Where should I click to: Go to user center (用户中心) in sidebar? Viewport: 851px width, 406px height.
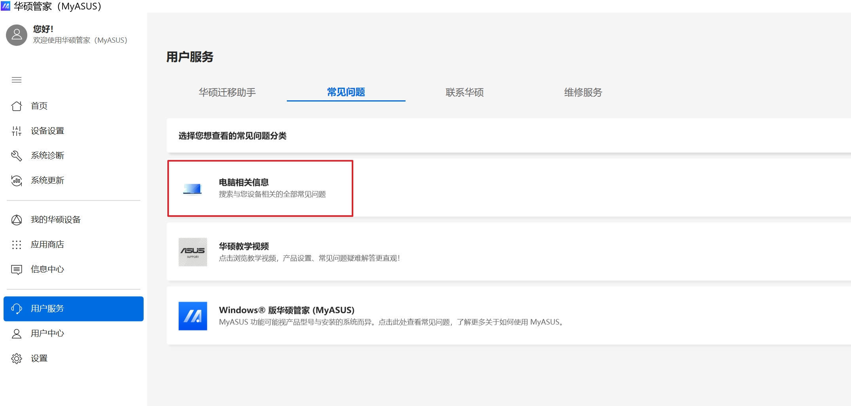[x=47, y=333]
